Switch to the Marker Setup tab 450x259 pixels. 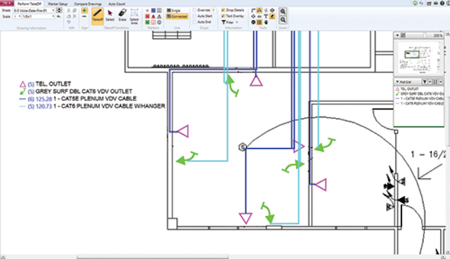coord(58,4)
